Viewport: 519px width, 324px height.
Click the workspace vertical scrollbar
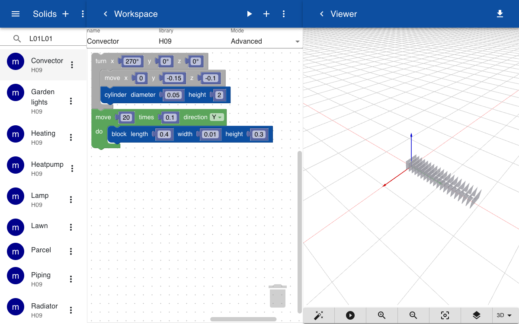pyautogui.click(x=300, y=232)
